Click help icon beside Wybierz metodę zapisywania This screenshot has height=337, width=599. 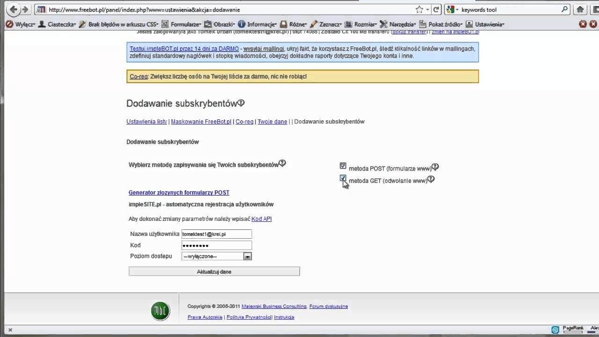(282, 163)
